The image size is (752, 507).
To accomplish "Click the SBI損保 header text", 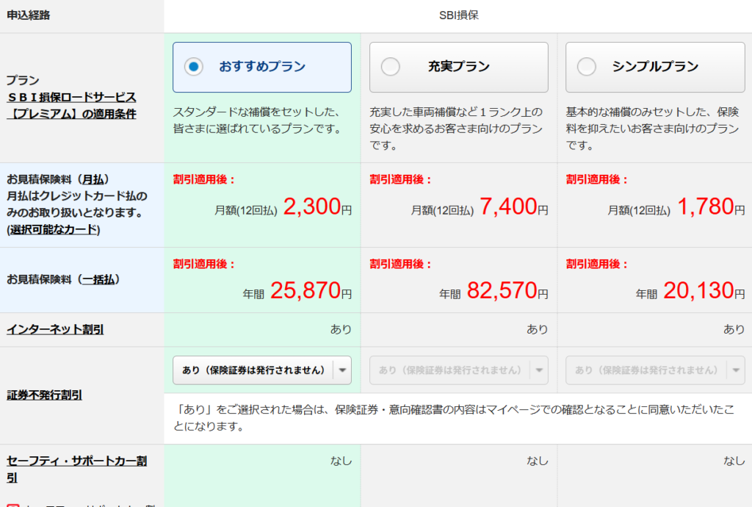I will click(x=458, y=15).
